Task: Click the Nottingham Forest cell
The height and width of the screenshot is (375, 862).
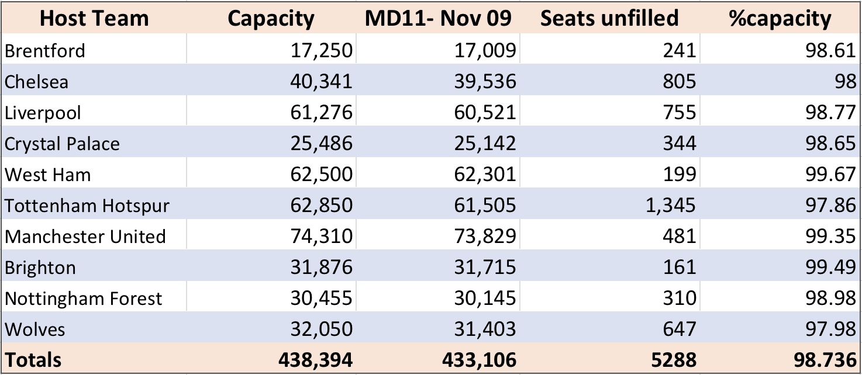Action: pos(94,298)
